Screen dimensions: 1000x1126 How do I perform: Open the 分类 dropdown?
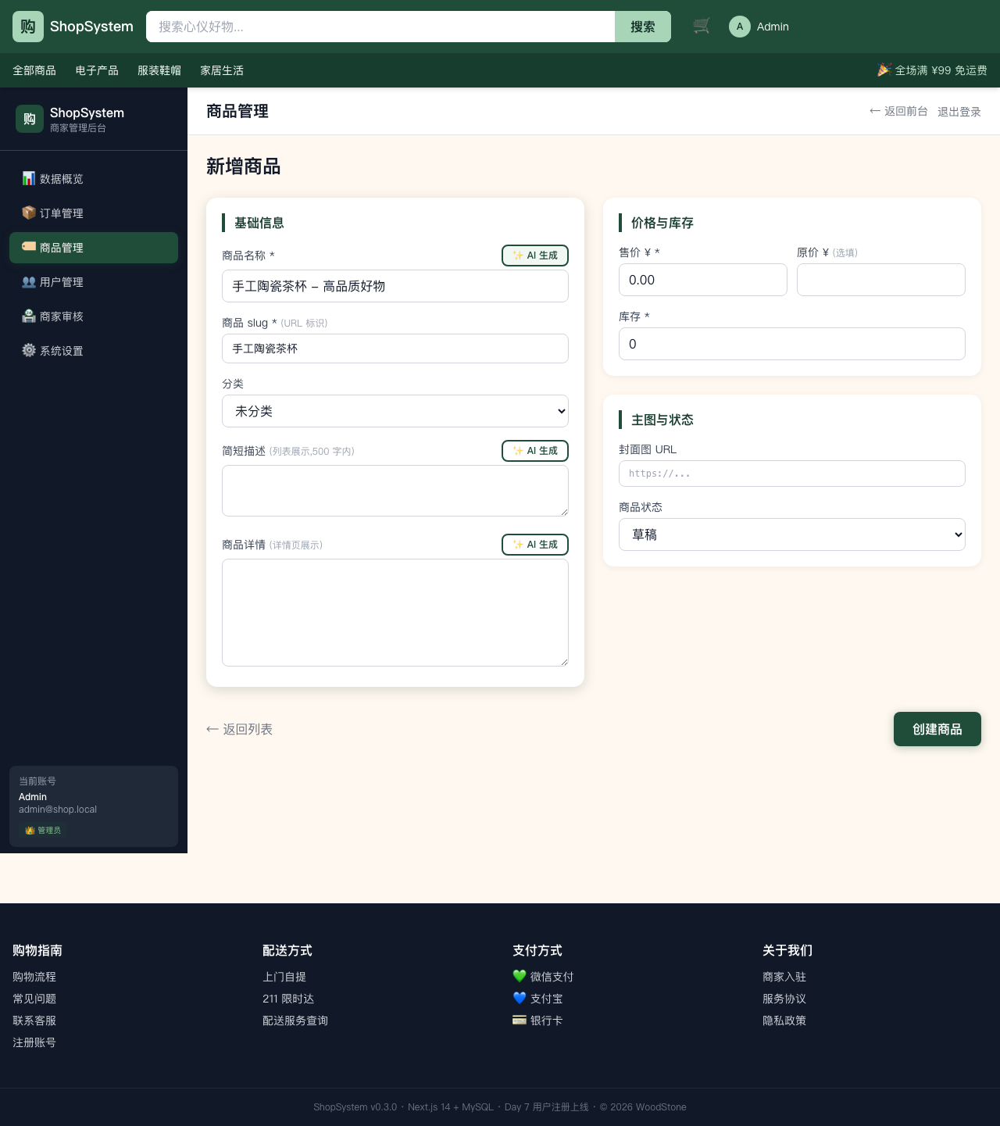pyautogui.click(x=395, y=411)
